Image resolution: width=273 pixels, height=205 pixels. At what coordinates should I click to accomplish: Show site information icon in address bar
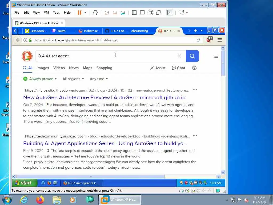[25, 40]
